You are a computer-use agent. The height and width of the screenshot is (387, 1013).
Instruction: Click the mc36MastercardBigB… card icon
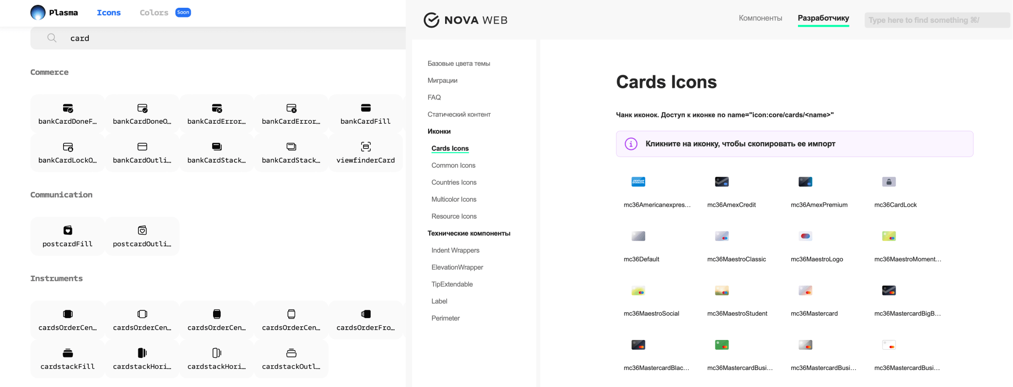889,290
